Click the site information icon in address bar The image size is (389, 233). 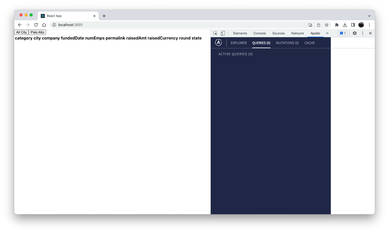54,25
